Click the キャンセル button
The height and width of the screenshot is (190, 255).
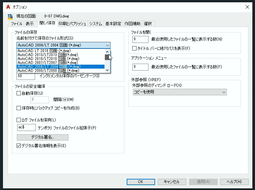172,182
